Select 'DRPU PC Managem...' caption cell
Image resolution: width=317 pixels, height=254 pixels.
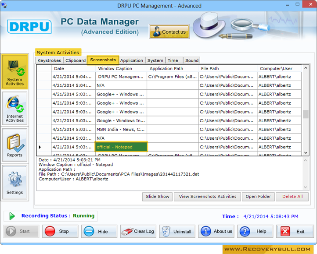(x=121, y=77)
